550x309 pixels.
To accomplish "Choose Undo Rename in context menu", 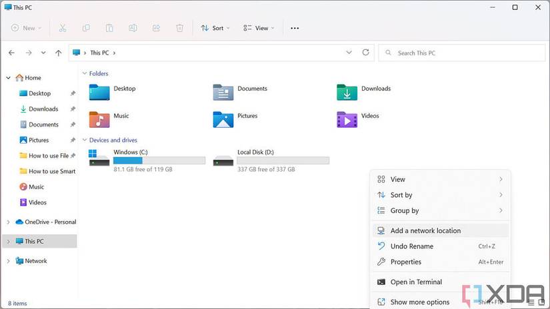I will (440, 246).
